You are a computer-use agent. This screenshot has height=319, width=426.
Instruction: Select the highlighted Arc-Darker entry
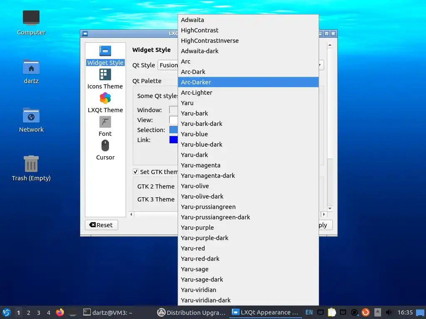[x=248, y=82]
